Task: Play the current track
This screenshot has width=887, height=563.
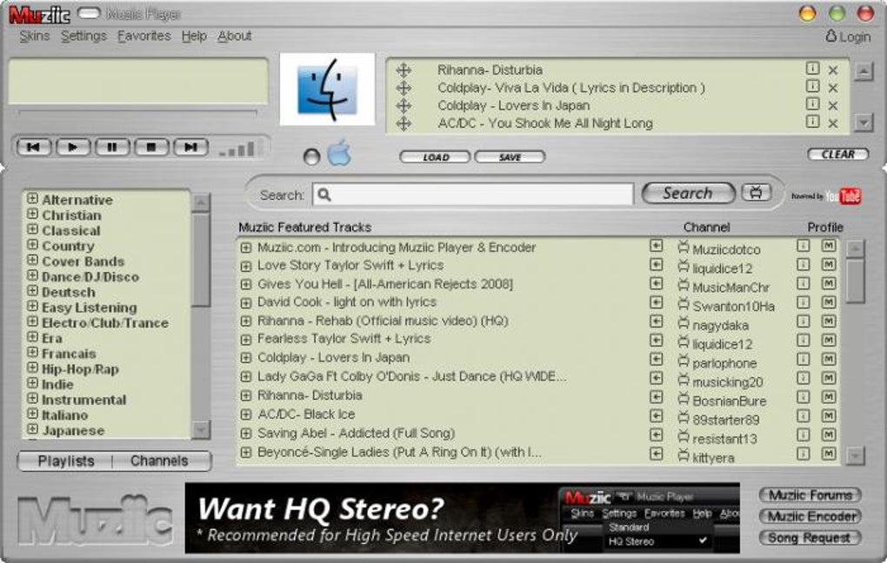Action: click(72, 148)
